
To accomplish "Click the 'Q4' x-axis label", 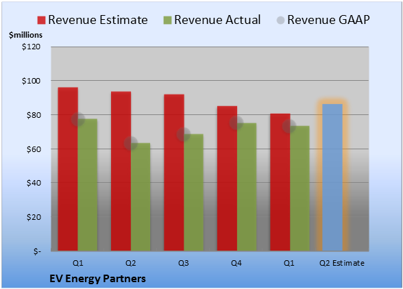I will [x=236, y=263].
